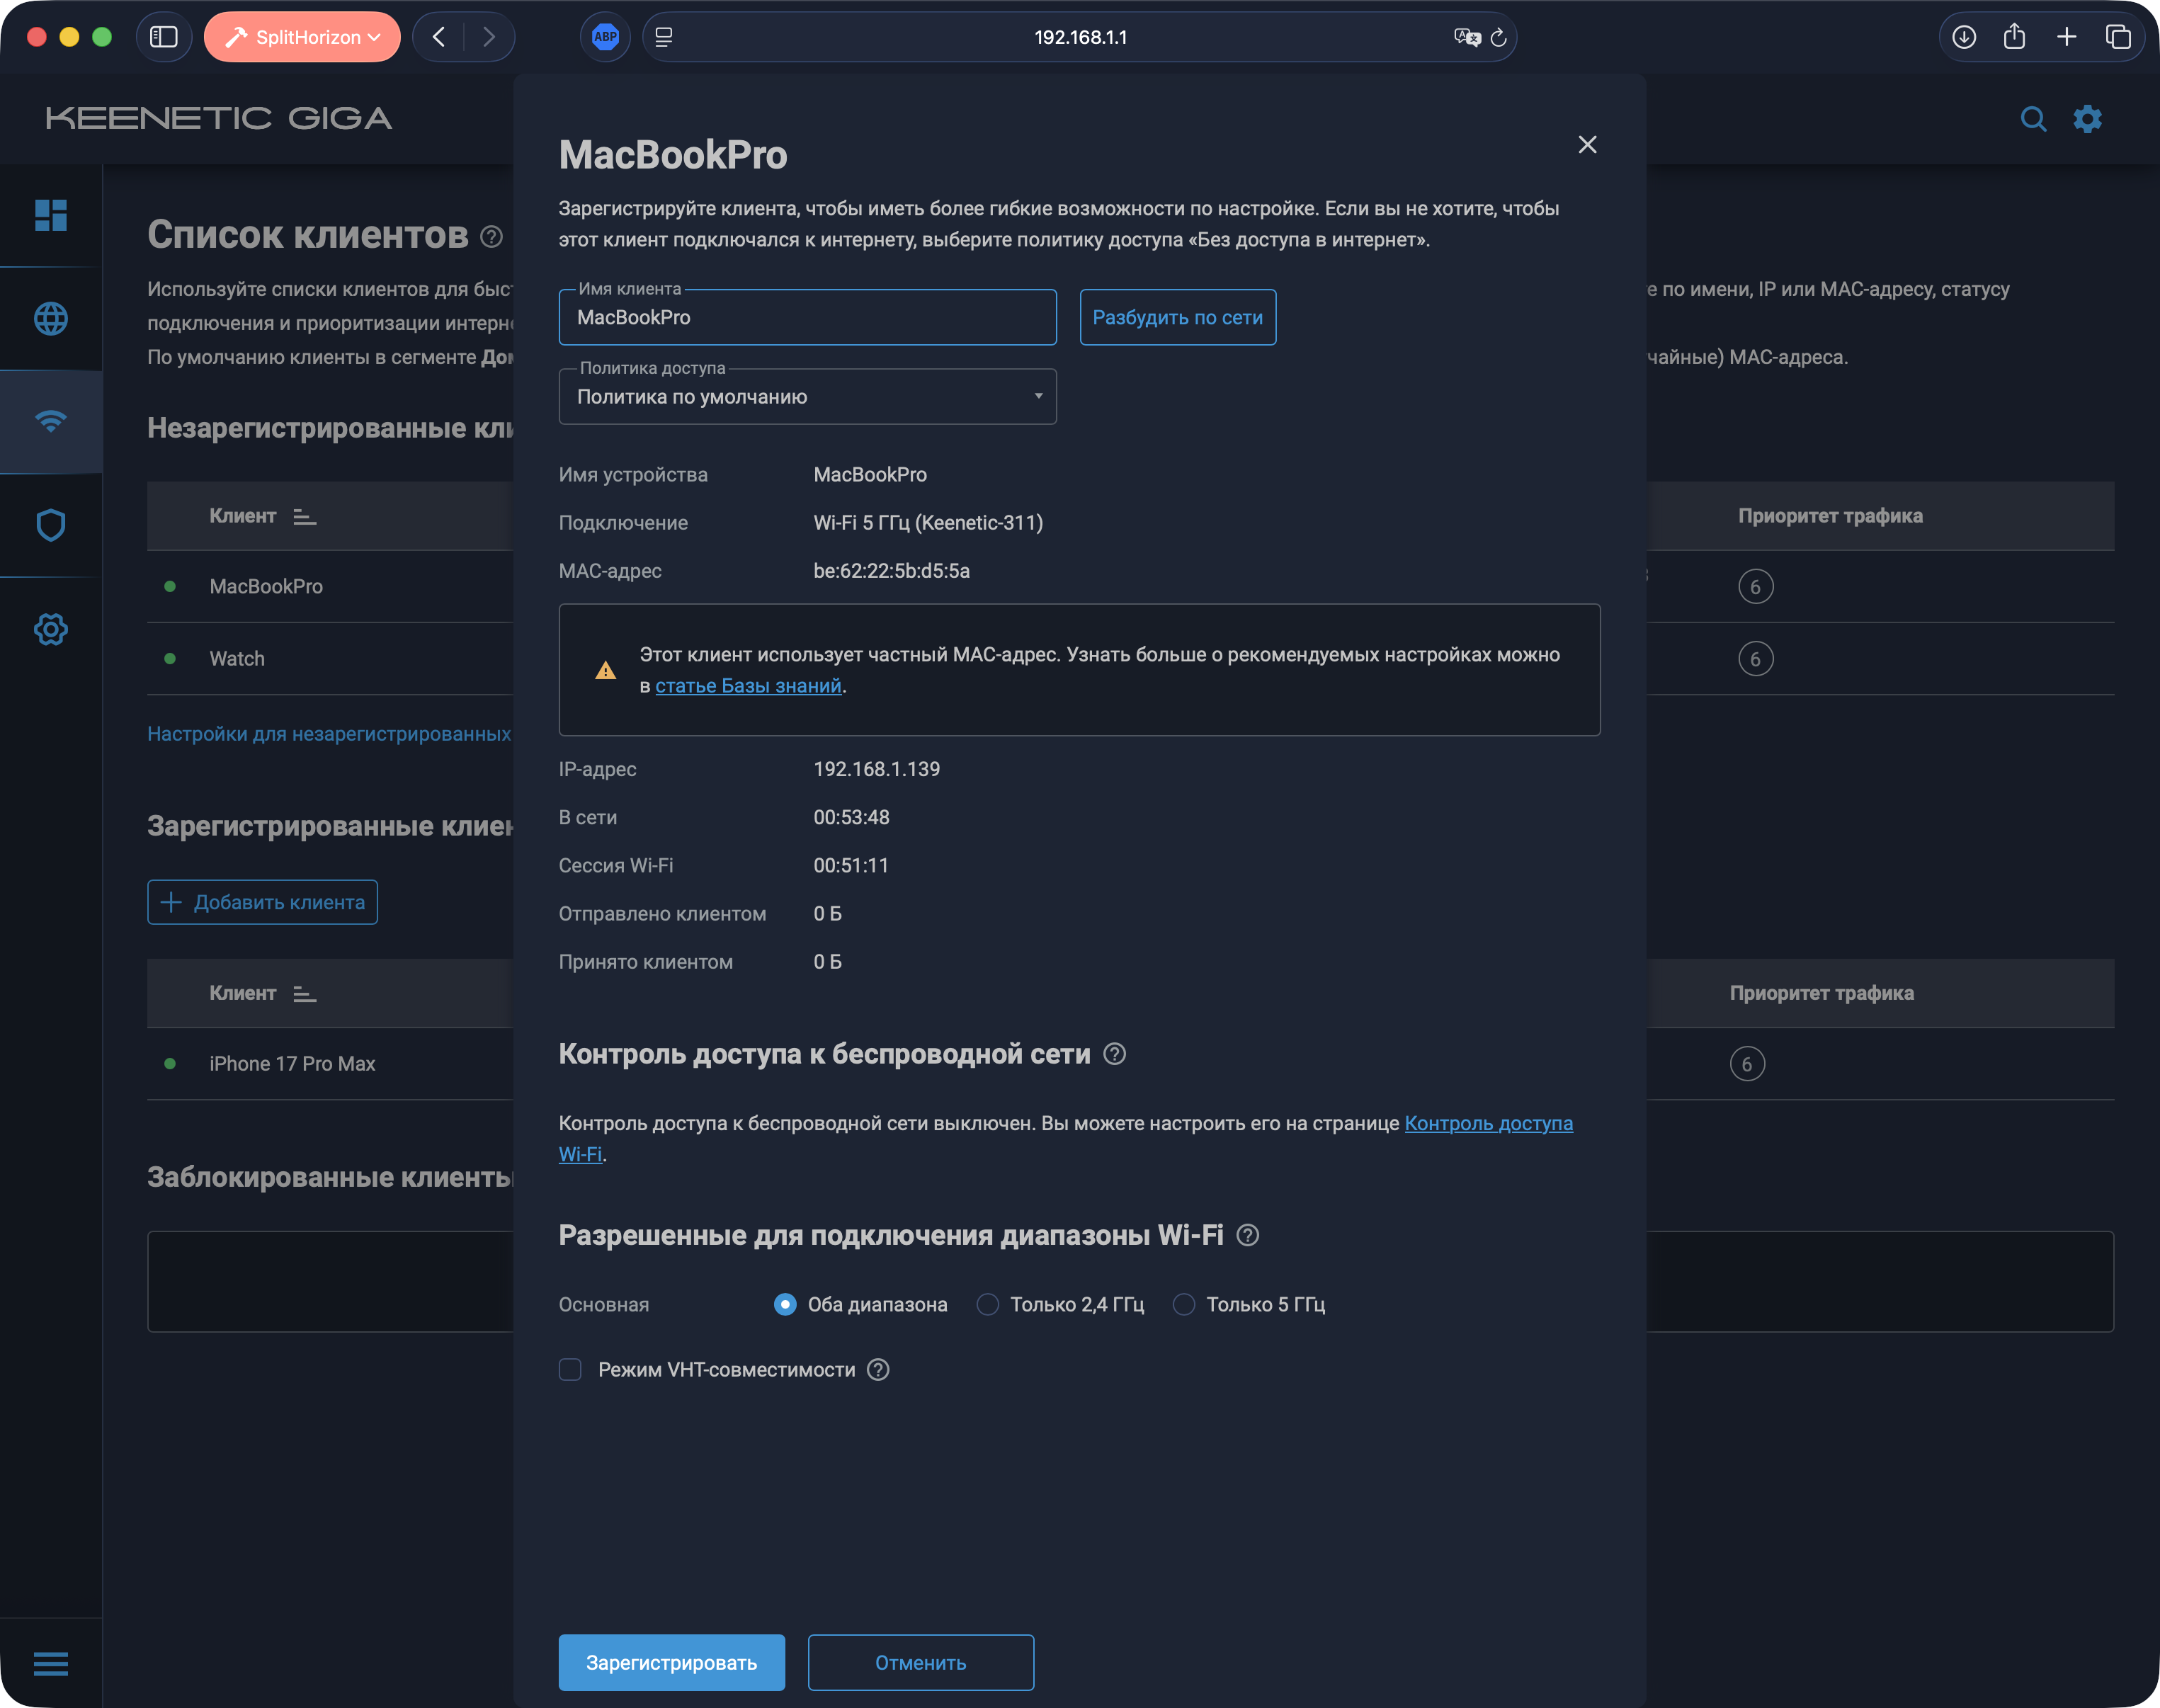This screenshot has height=1708, width=2160.
Task: Click Отменить button
Action: tap(920, 1663)
